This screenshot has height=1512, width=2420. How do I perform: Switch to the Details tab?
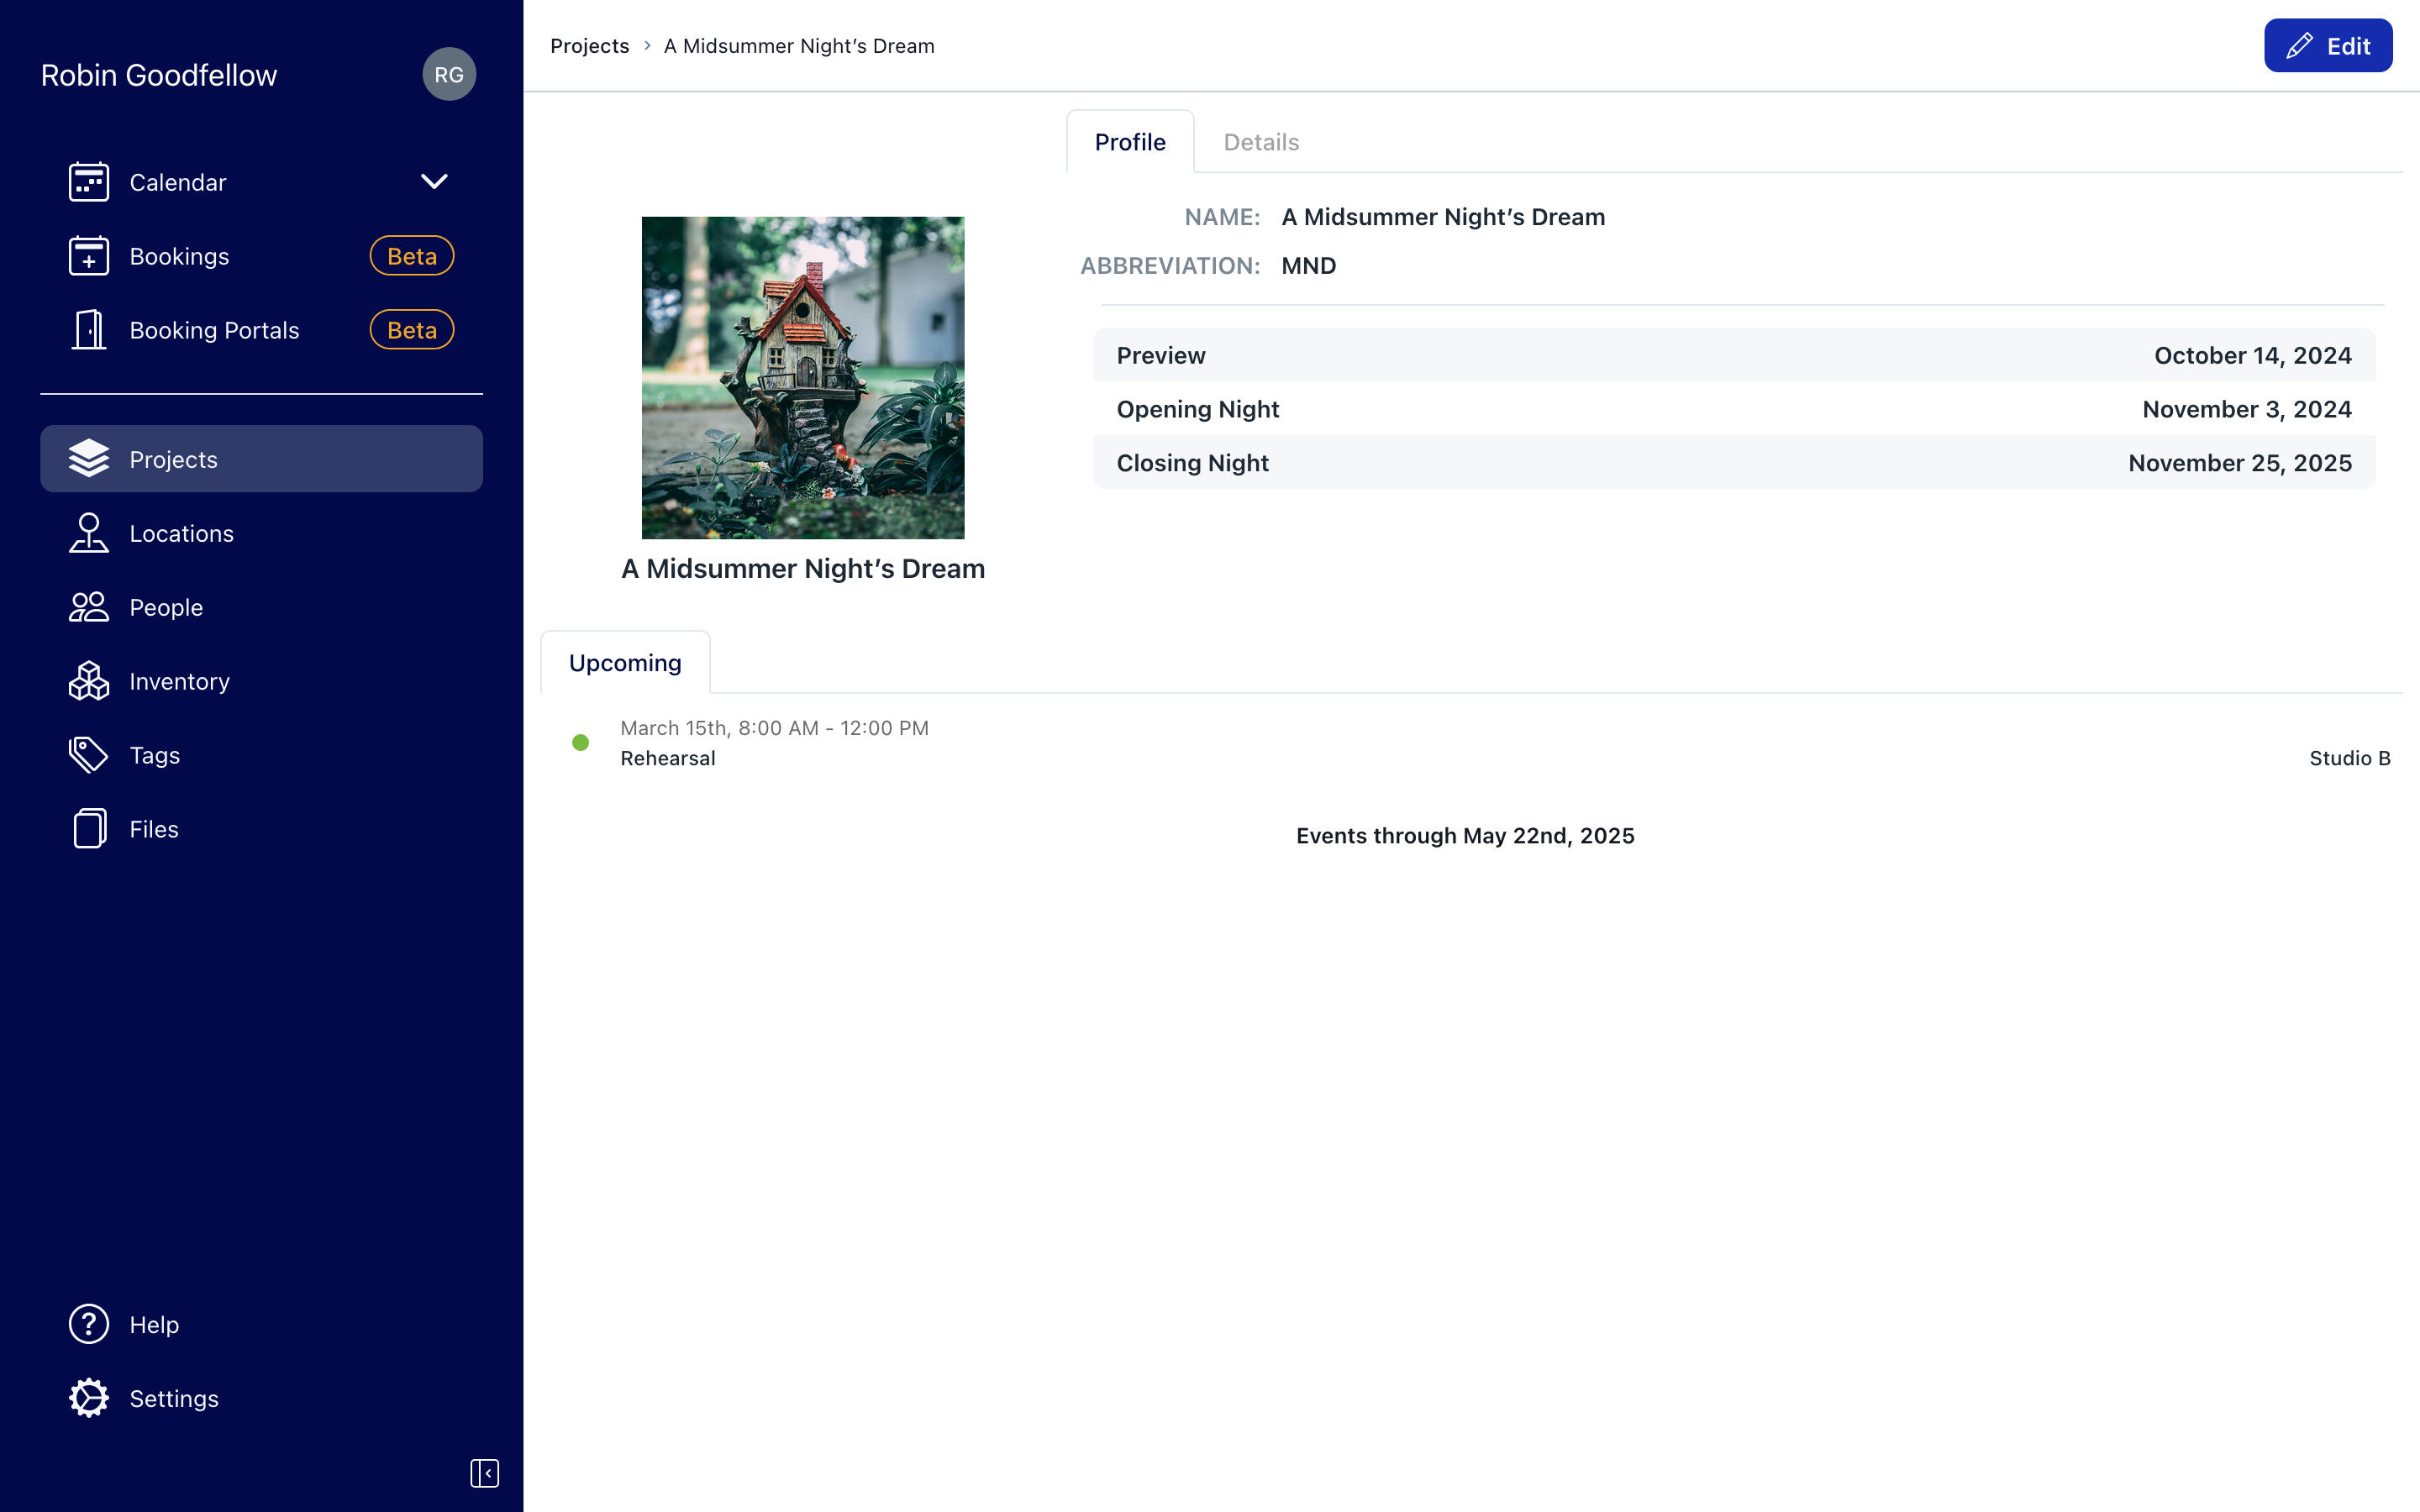click(x=1261, y=142)
